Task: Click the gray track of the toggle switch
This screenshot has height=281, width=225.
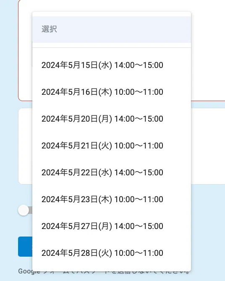Action: [x=31, y=210]
